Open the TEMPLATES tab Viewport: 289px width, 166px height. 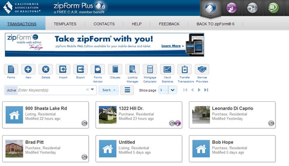(x=65, y=24)
